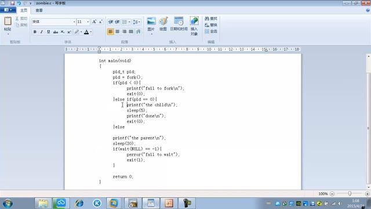Switch to the 查看 View tab

coord(39,10)
